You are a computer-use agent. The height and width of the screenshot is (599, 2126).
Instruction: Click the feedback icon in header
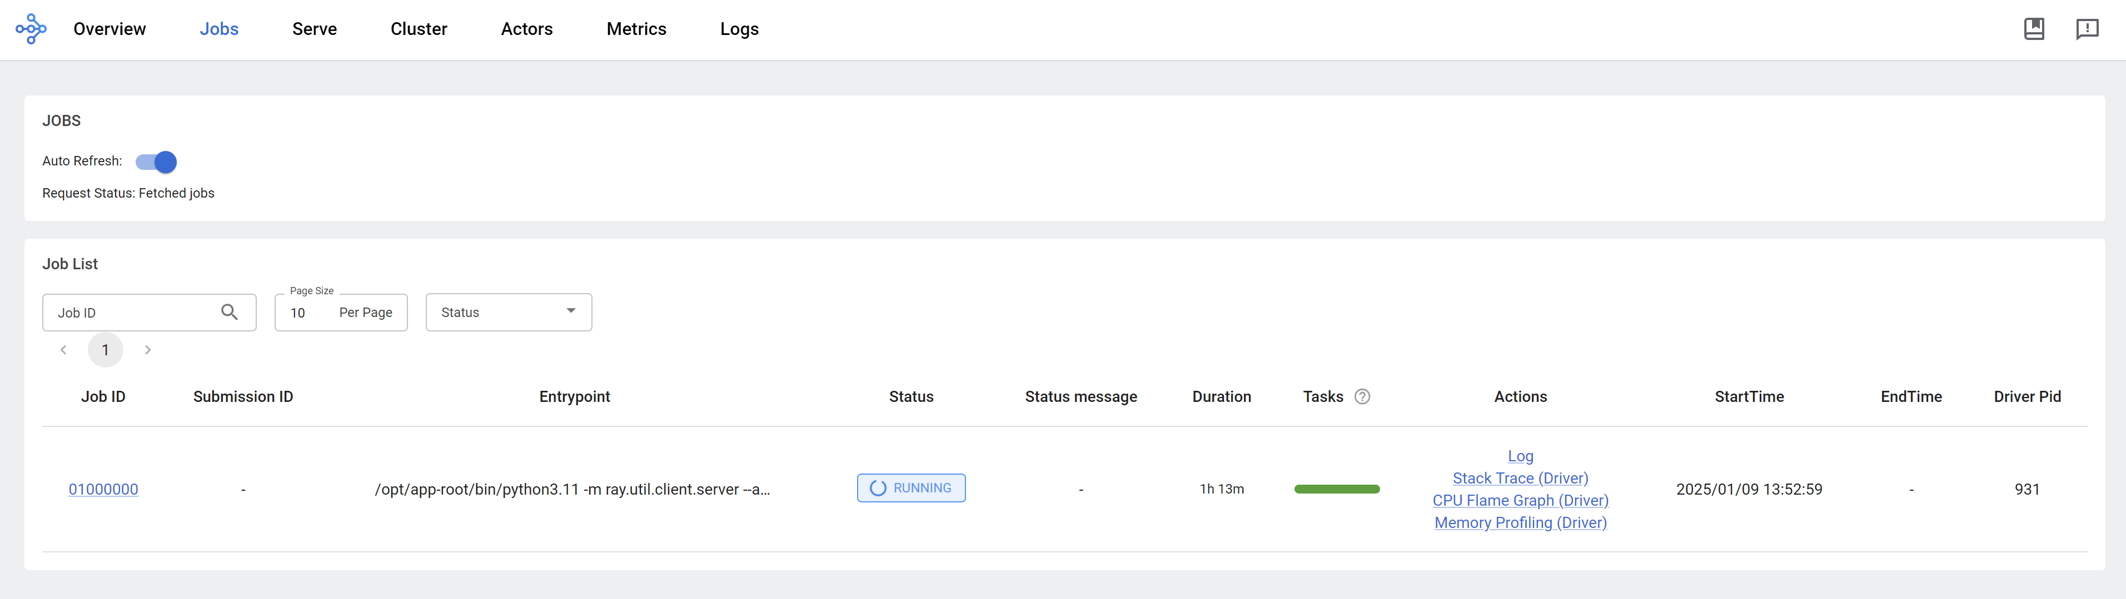[x=2087, y=29]
